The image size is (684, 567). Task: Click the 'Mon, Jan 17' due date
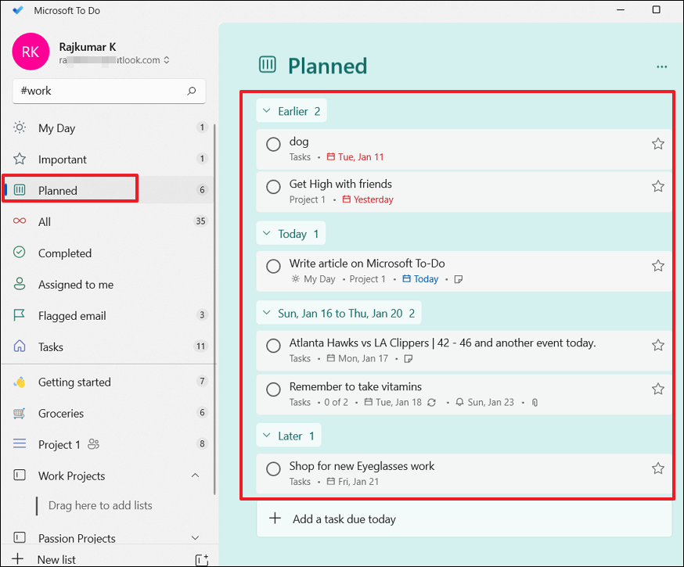point(358,359)
